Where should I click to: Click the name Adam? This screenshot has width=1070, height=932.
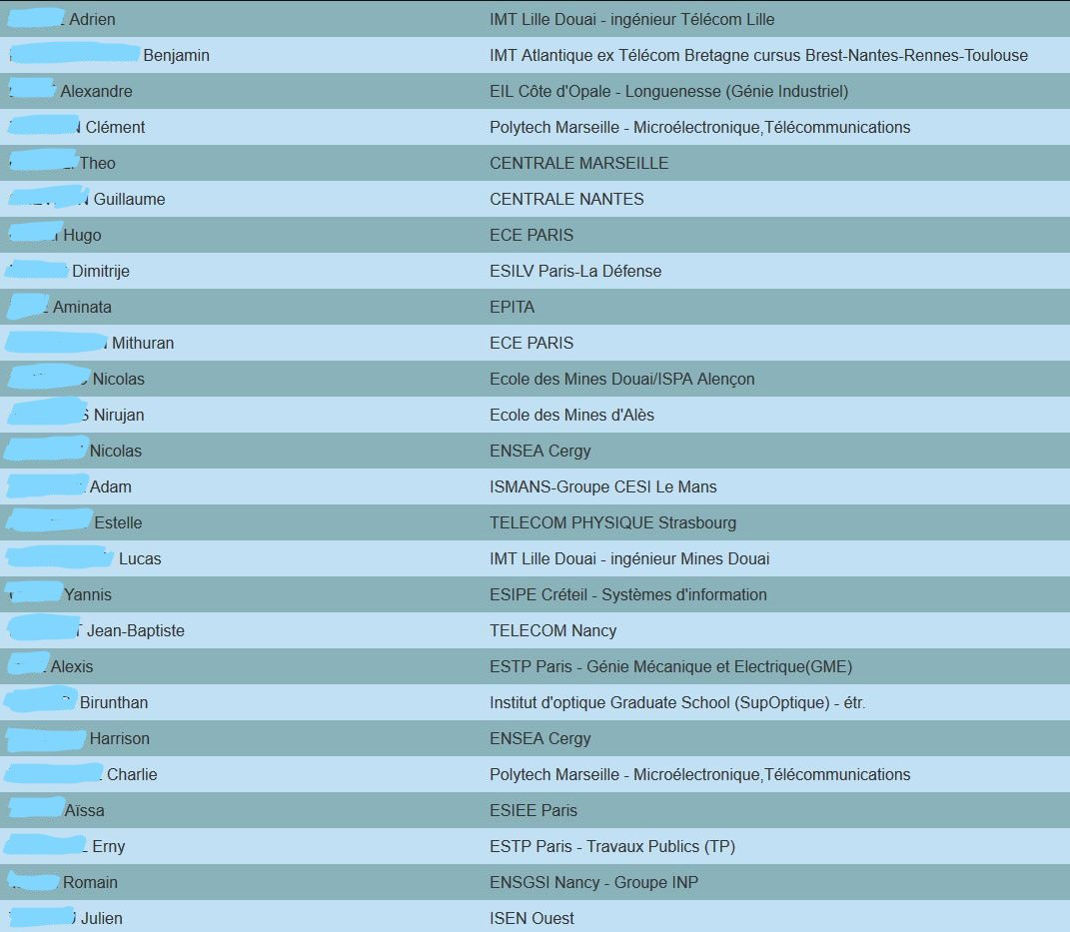click(111, 487)
